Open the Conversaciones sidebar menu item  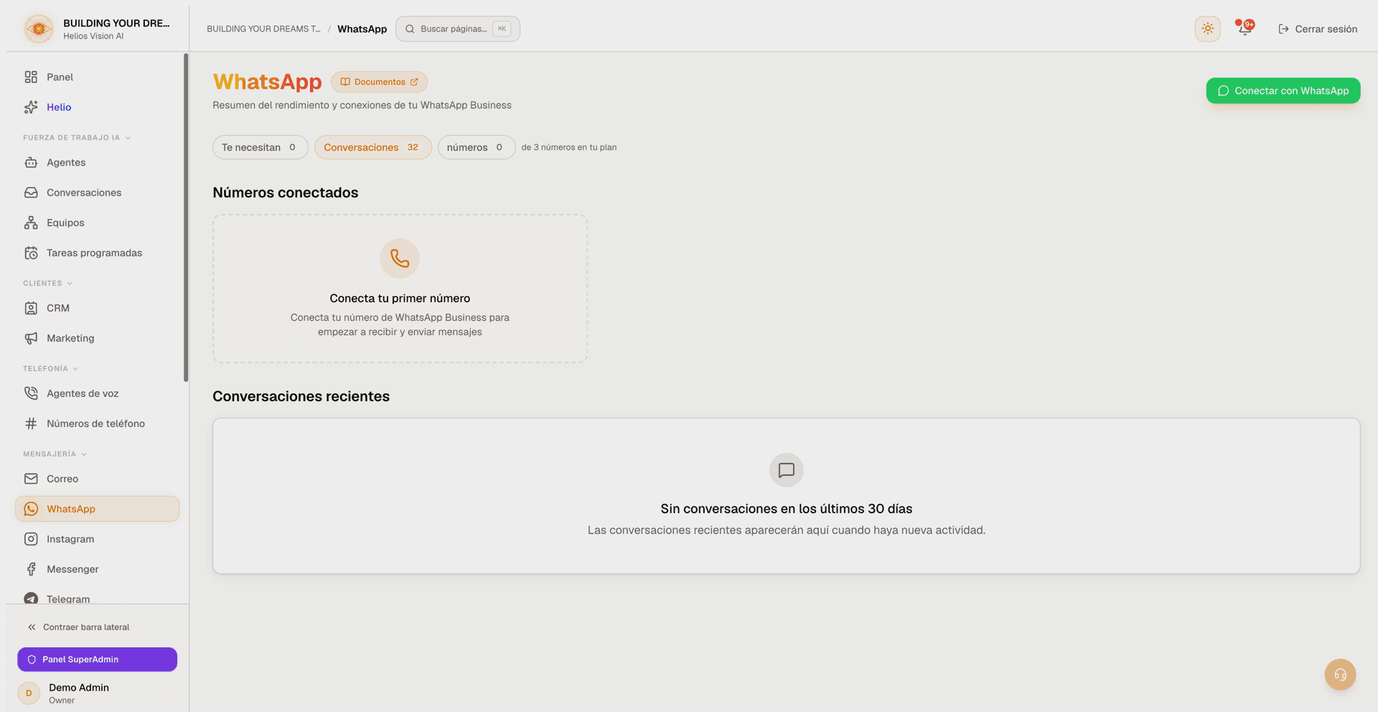point(97,192)
